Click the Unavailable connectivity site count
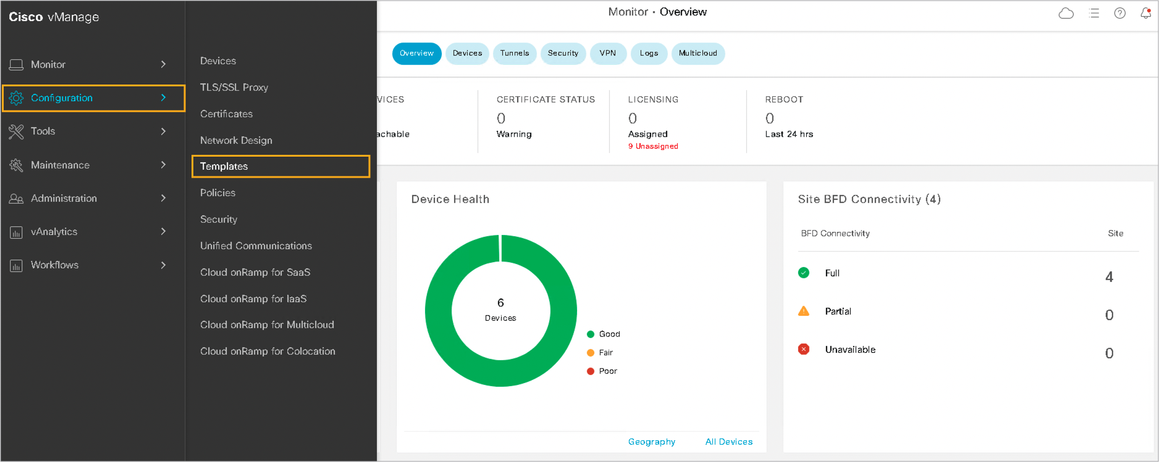This screenshot has height=462, width=1159. point(1109,353)
